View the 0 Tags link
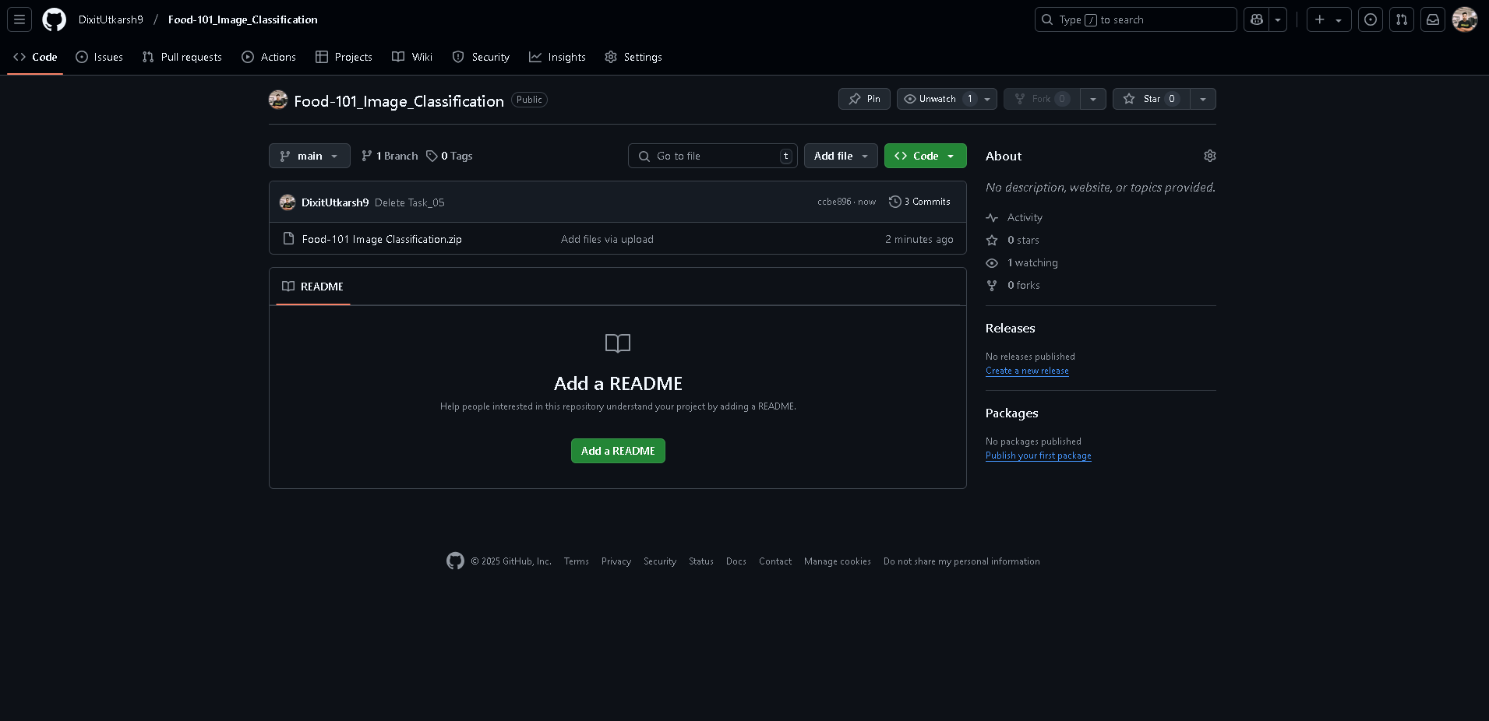 (450, 156)
